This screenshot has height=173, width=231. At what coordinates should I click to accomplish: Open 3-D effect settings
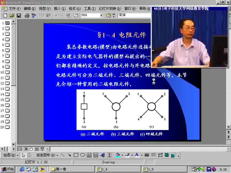[x=174, y=155]
